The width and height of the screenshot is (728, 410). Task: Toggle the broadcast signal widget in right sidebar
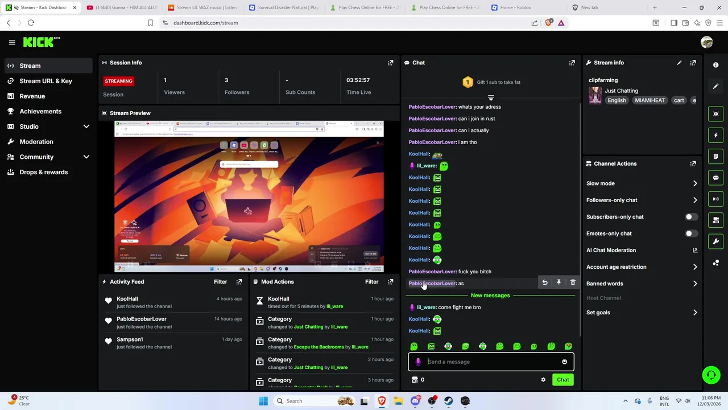(715, 199)
